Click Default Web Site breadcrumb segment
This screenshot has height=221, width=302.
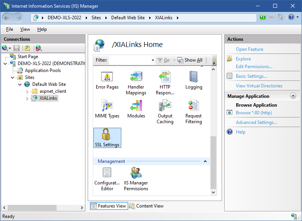[128, 18]
